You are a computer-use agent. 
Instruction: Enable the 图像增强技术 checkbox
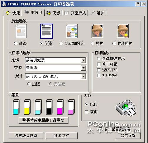coord(99,59)
